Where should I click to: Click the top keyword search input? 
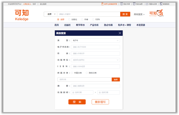[89, 14]
